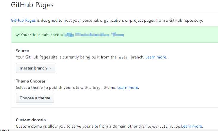Click the monospace 'master' branch name text
Image resolution: width=218 pixels, height=131 pixels.
point(124,57)
